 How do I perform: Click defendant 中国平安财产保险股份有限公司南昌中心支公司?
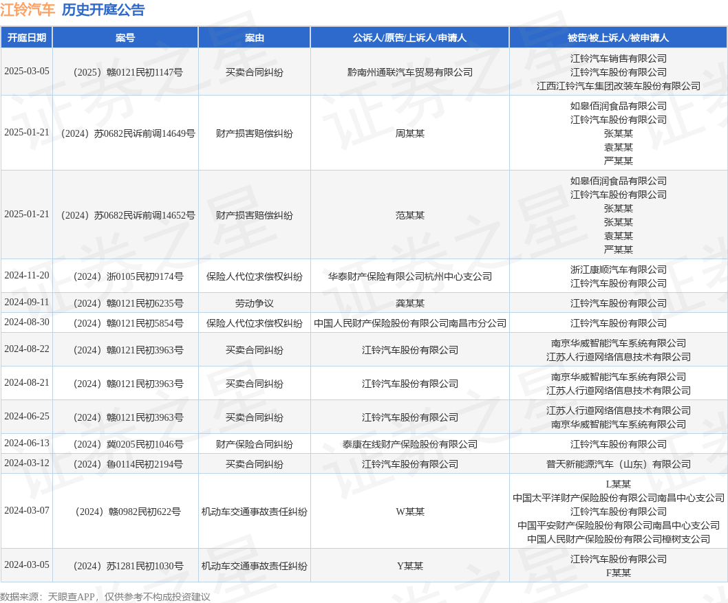[x=619, y=525]
